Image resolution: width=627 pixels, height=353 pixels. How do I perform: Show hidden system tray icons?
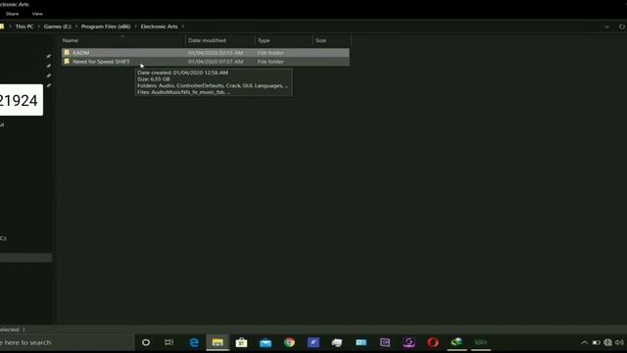(584, 342)
